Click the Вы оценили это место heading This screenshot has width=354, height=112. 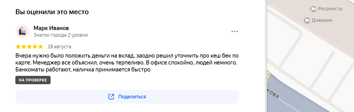tap(52, 12)
